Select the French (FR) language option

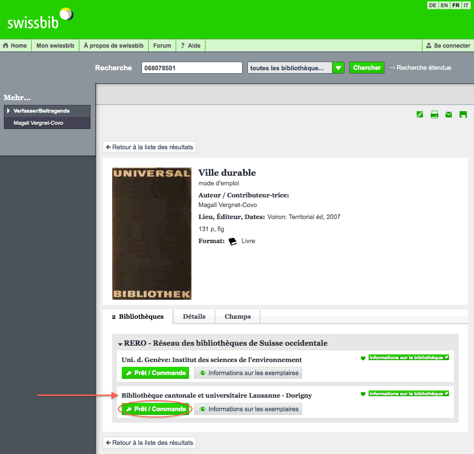point(456,5)
